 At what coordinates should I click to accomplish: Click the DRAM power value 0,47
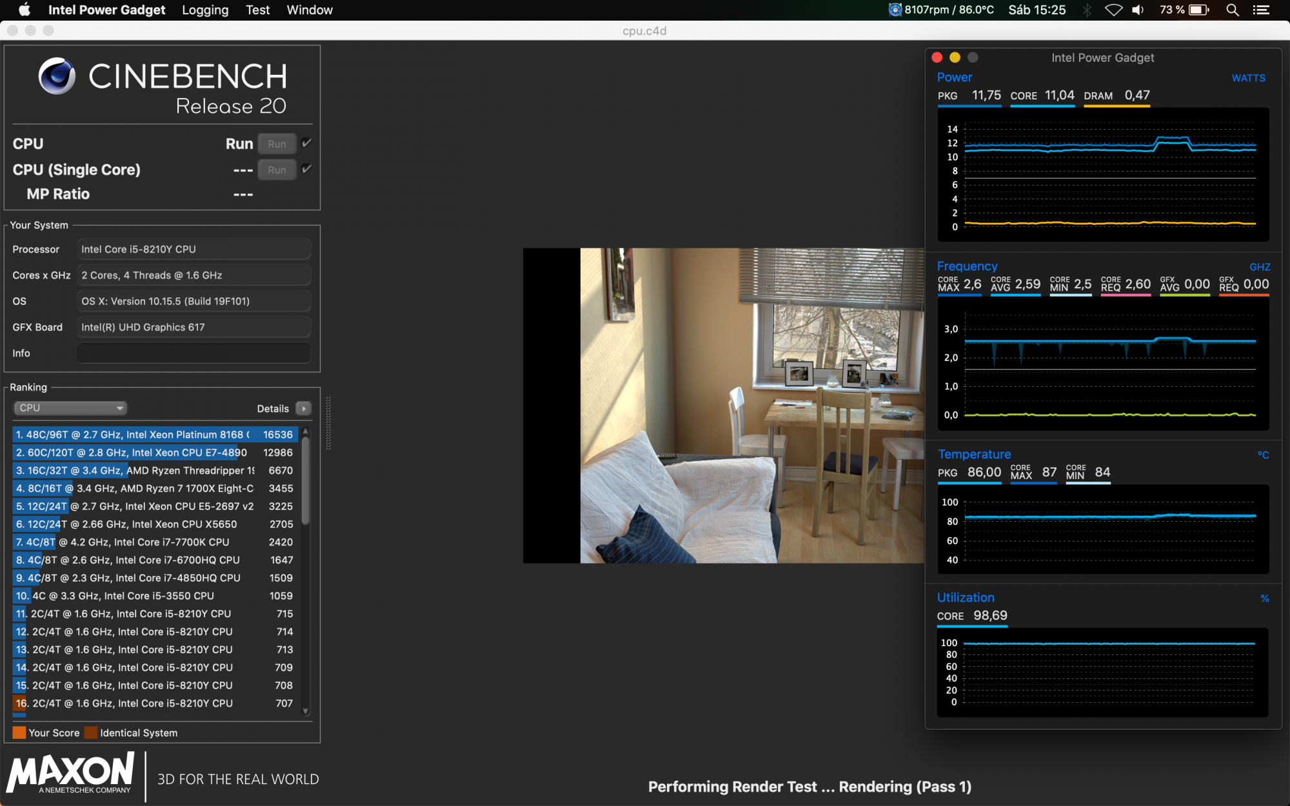(x=1137, y=95)
